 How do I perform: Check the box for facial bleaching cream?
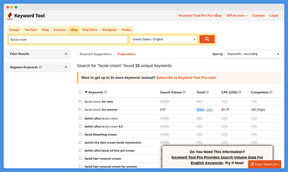[80, 134]
